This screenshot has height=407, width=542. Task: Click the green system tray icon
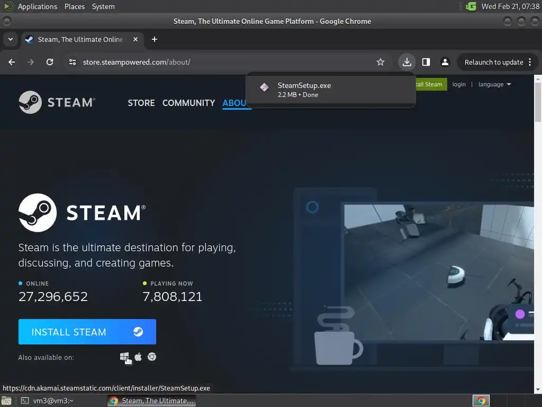pyautogui.click(x=471, y=6)
